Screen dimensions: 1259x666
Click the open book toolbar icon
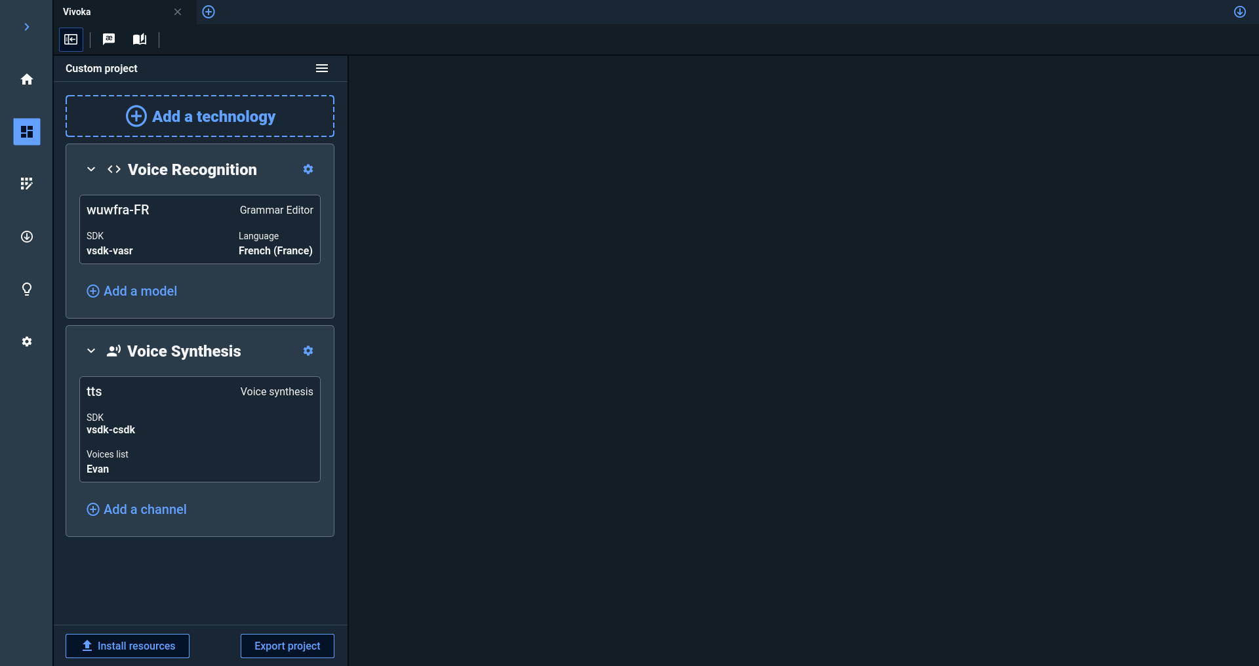pyautogui.click(x=140, y=39)
